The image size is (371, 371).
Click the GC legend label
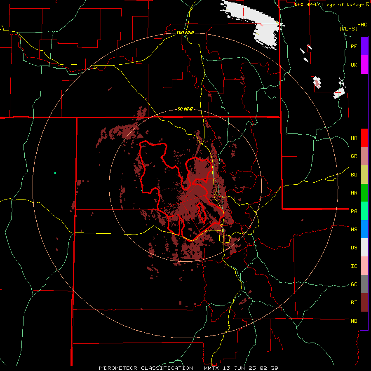coord(354,284)
